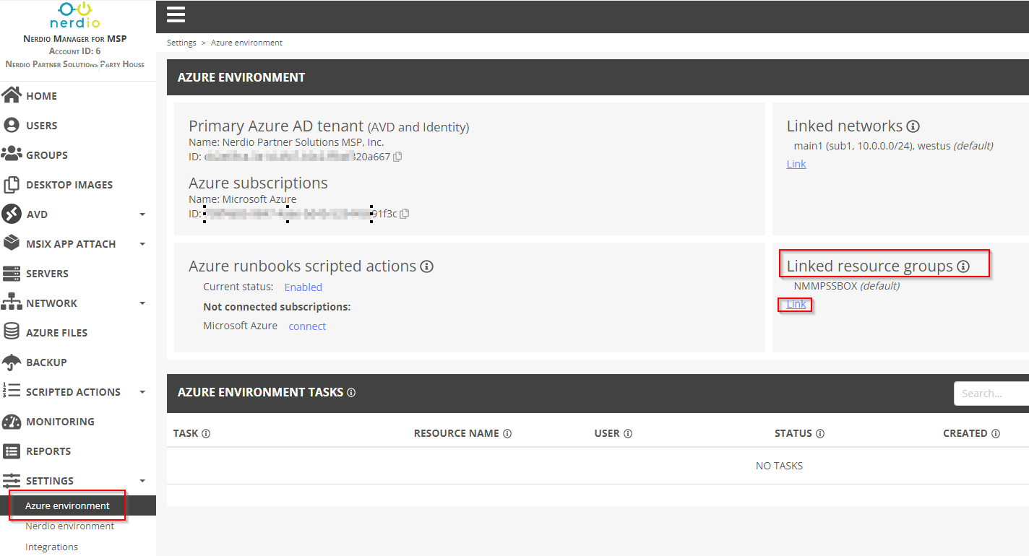Screen dimensions: 1029x556
Task: Click info icon beside Linked resource groups
Action: point(963,266)
